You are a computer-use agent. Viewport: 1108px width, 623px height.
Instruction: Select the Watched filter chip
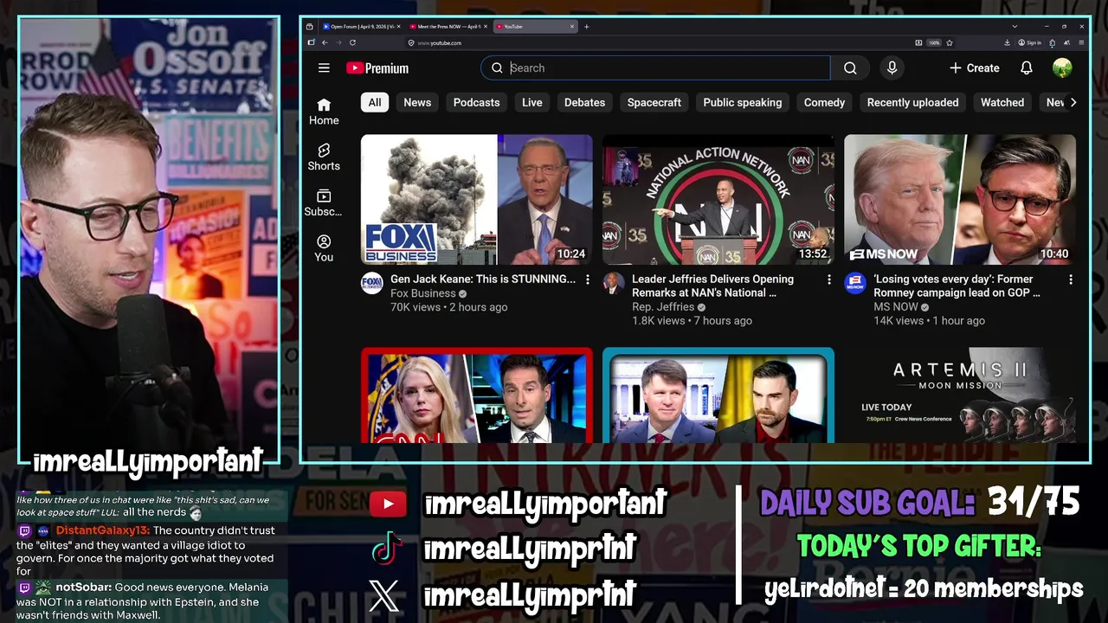(x=1002, y=102)
